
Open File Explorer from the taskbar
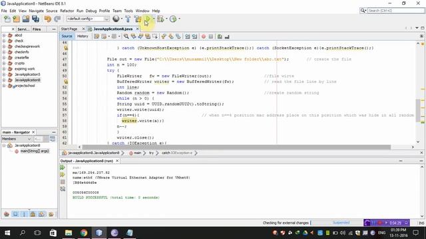click(x=69, y=233)
